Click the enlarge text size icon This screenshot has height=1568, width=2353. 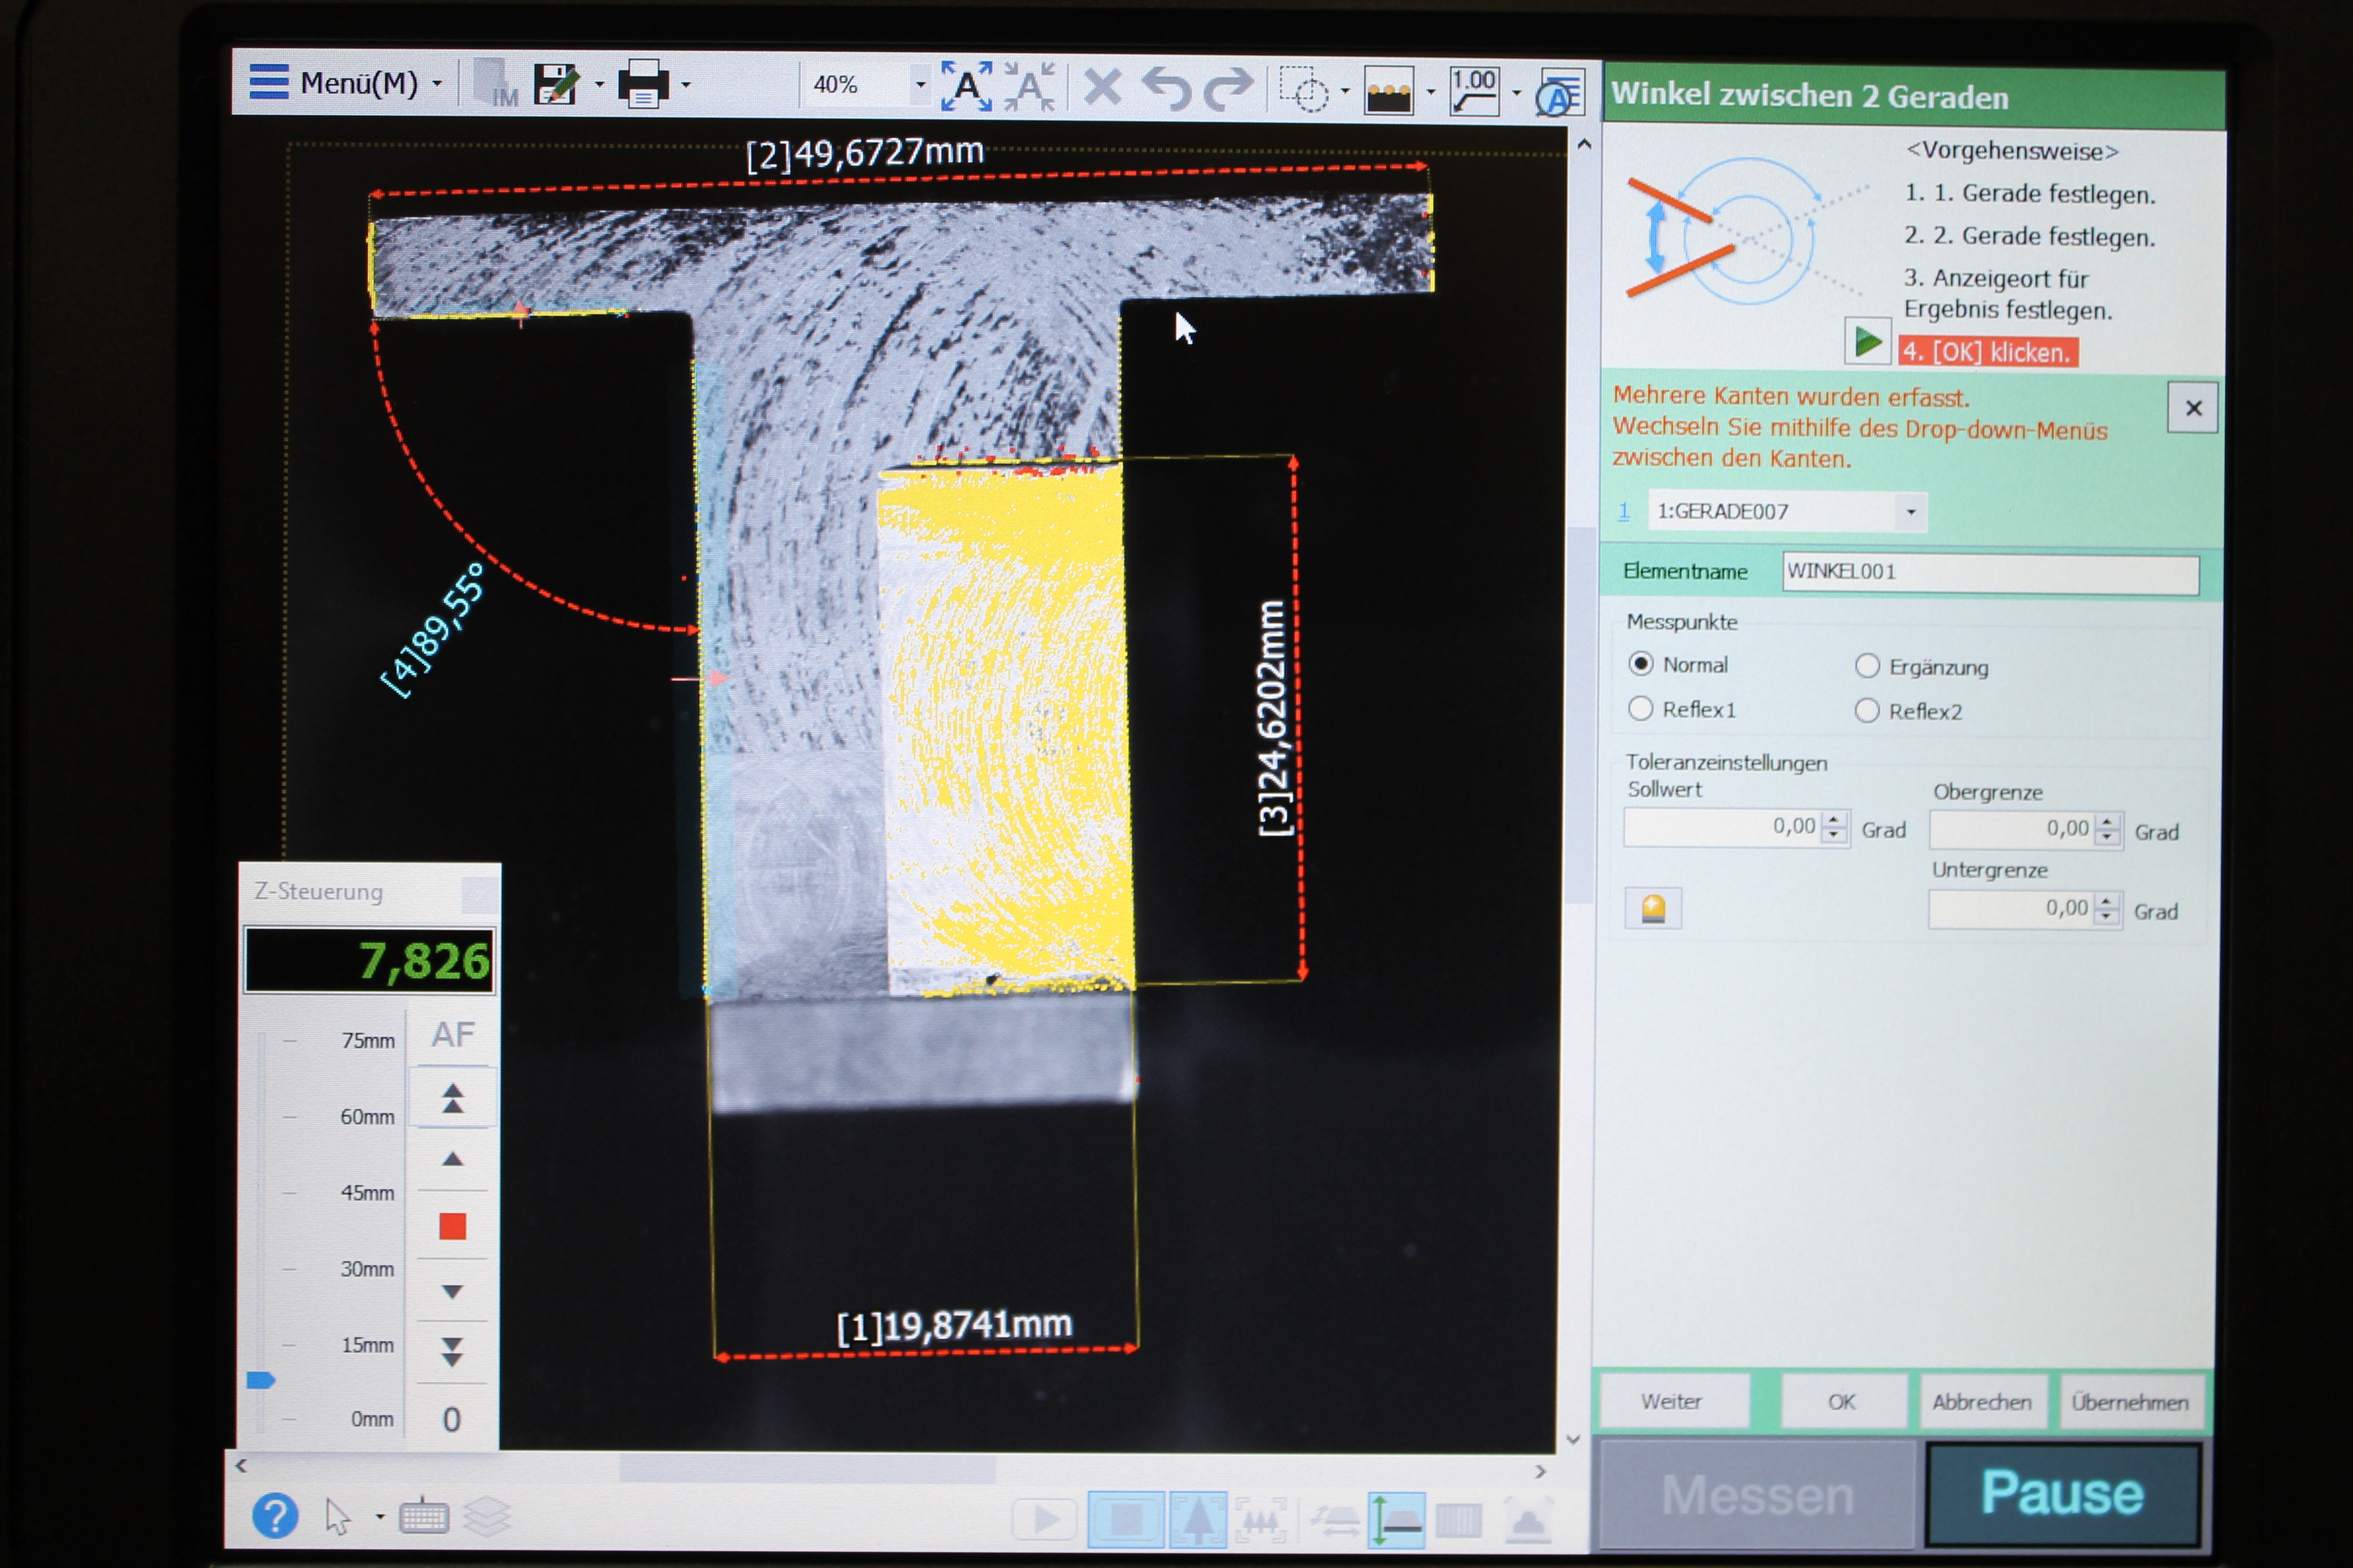(967, 86)
